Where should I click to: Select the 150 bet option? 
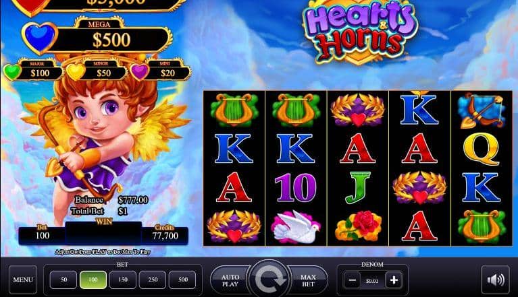pyautogui.click(x=122, y=279)
